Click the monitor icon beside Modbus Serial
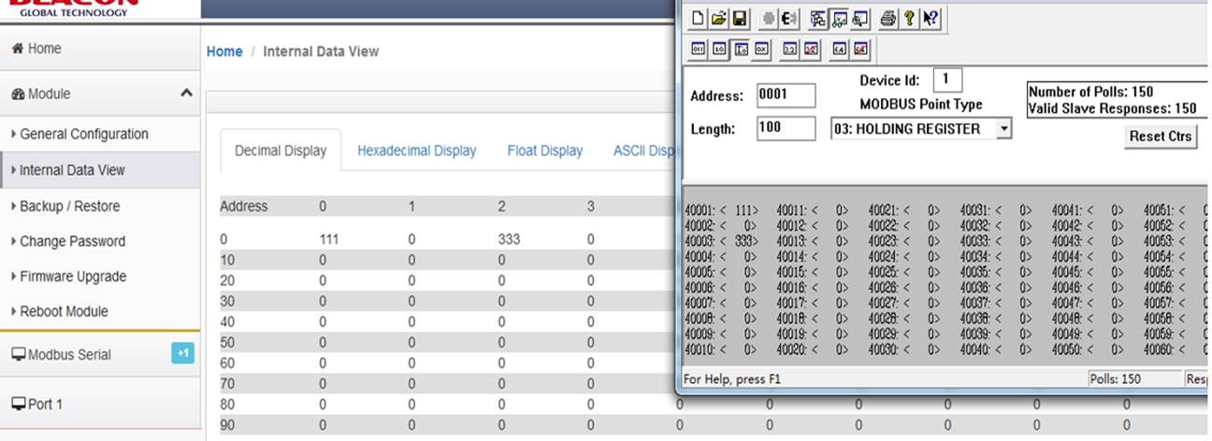This screenshot has width=1212, height=441. tap(18, 354)
